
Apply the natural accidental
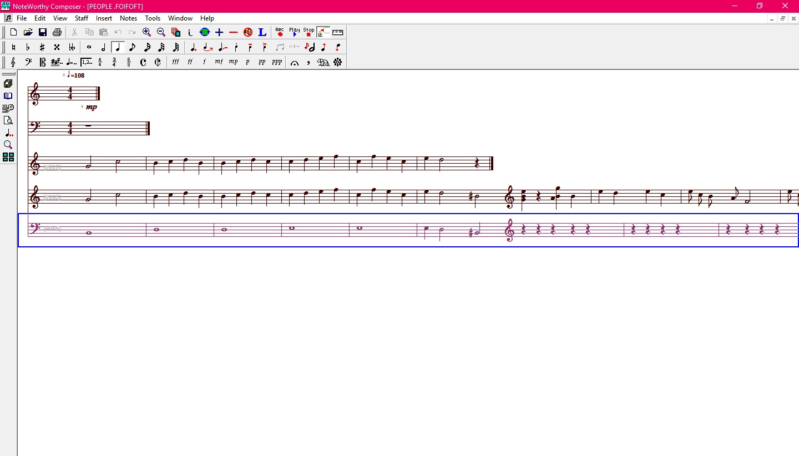[x=13, y=47]
